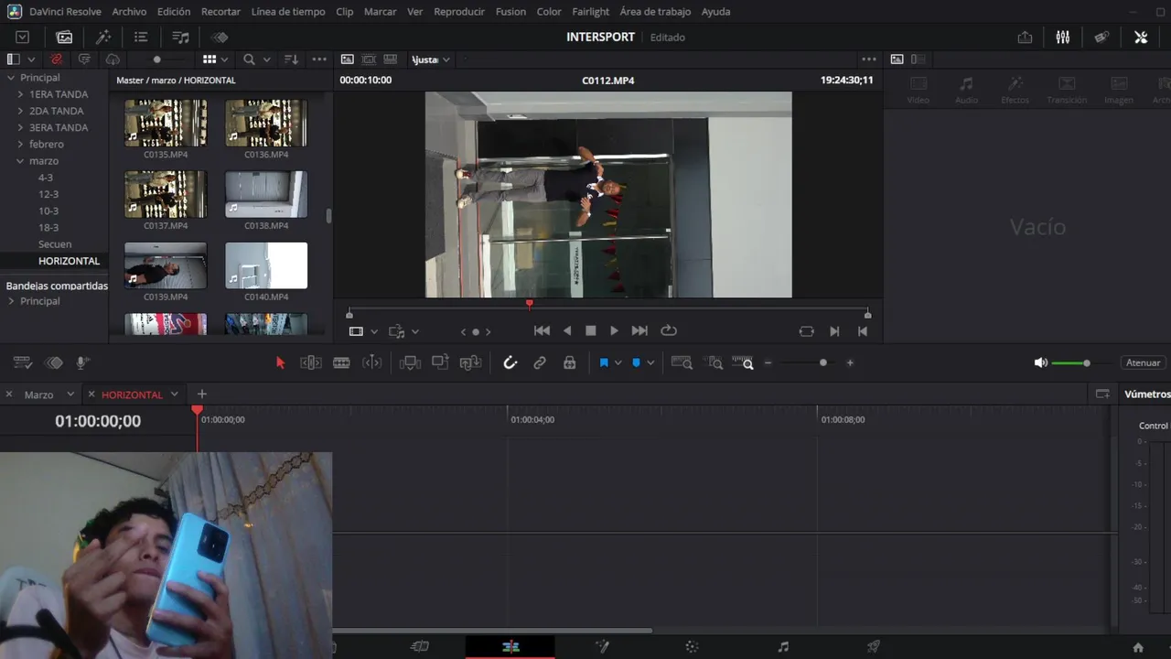Toggle the red link icon in media pool toolbar
Viewport: 1171px width, 659px height.
pos(57,59)
